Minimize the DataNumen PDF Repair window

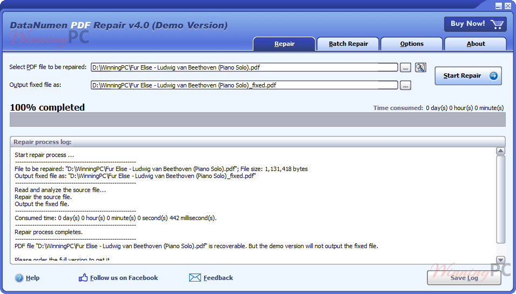499,6
